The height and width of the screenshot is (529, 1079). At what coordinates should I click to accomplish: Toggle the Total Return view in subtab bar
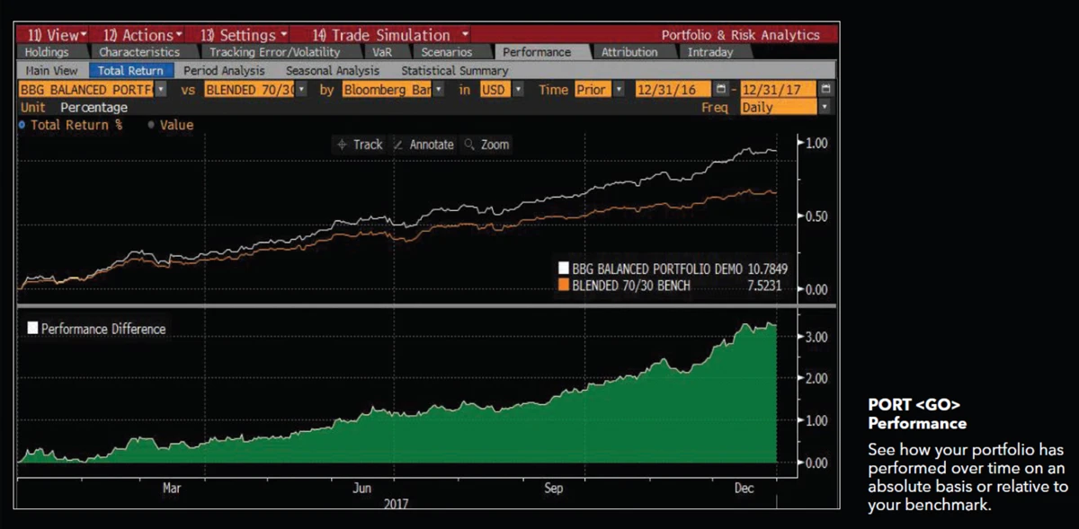(x=131, y=70)
